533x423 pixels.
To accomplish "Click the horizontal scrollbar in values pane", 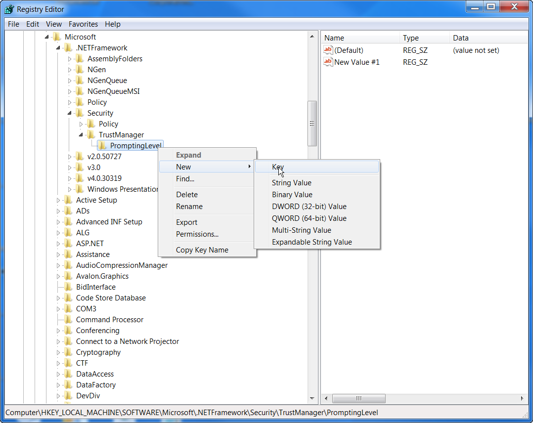I will tap(359, 398).
